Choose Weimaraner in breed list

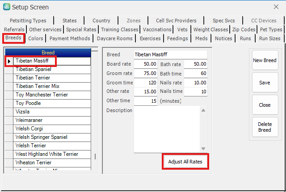52,120
